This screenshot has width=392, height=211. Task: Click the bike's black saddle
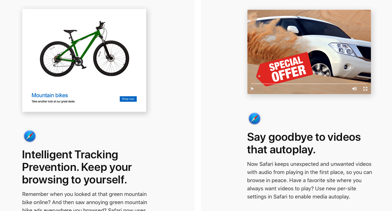(70, 31)
